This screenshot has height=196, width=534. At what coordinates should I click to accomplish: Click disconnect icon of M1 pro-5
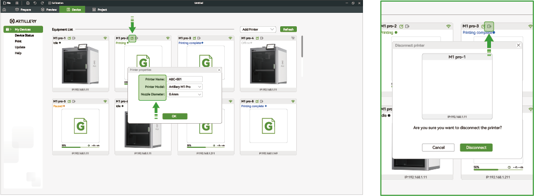pos(74,101)
